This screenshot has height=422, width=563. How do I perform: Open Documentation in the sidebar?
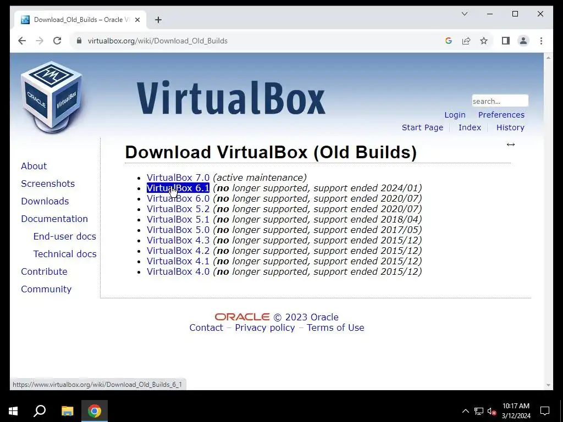pos(54,219)
